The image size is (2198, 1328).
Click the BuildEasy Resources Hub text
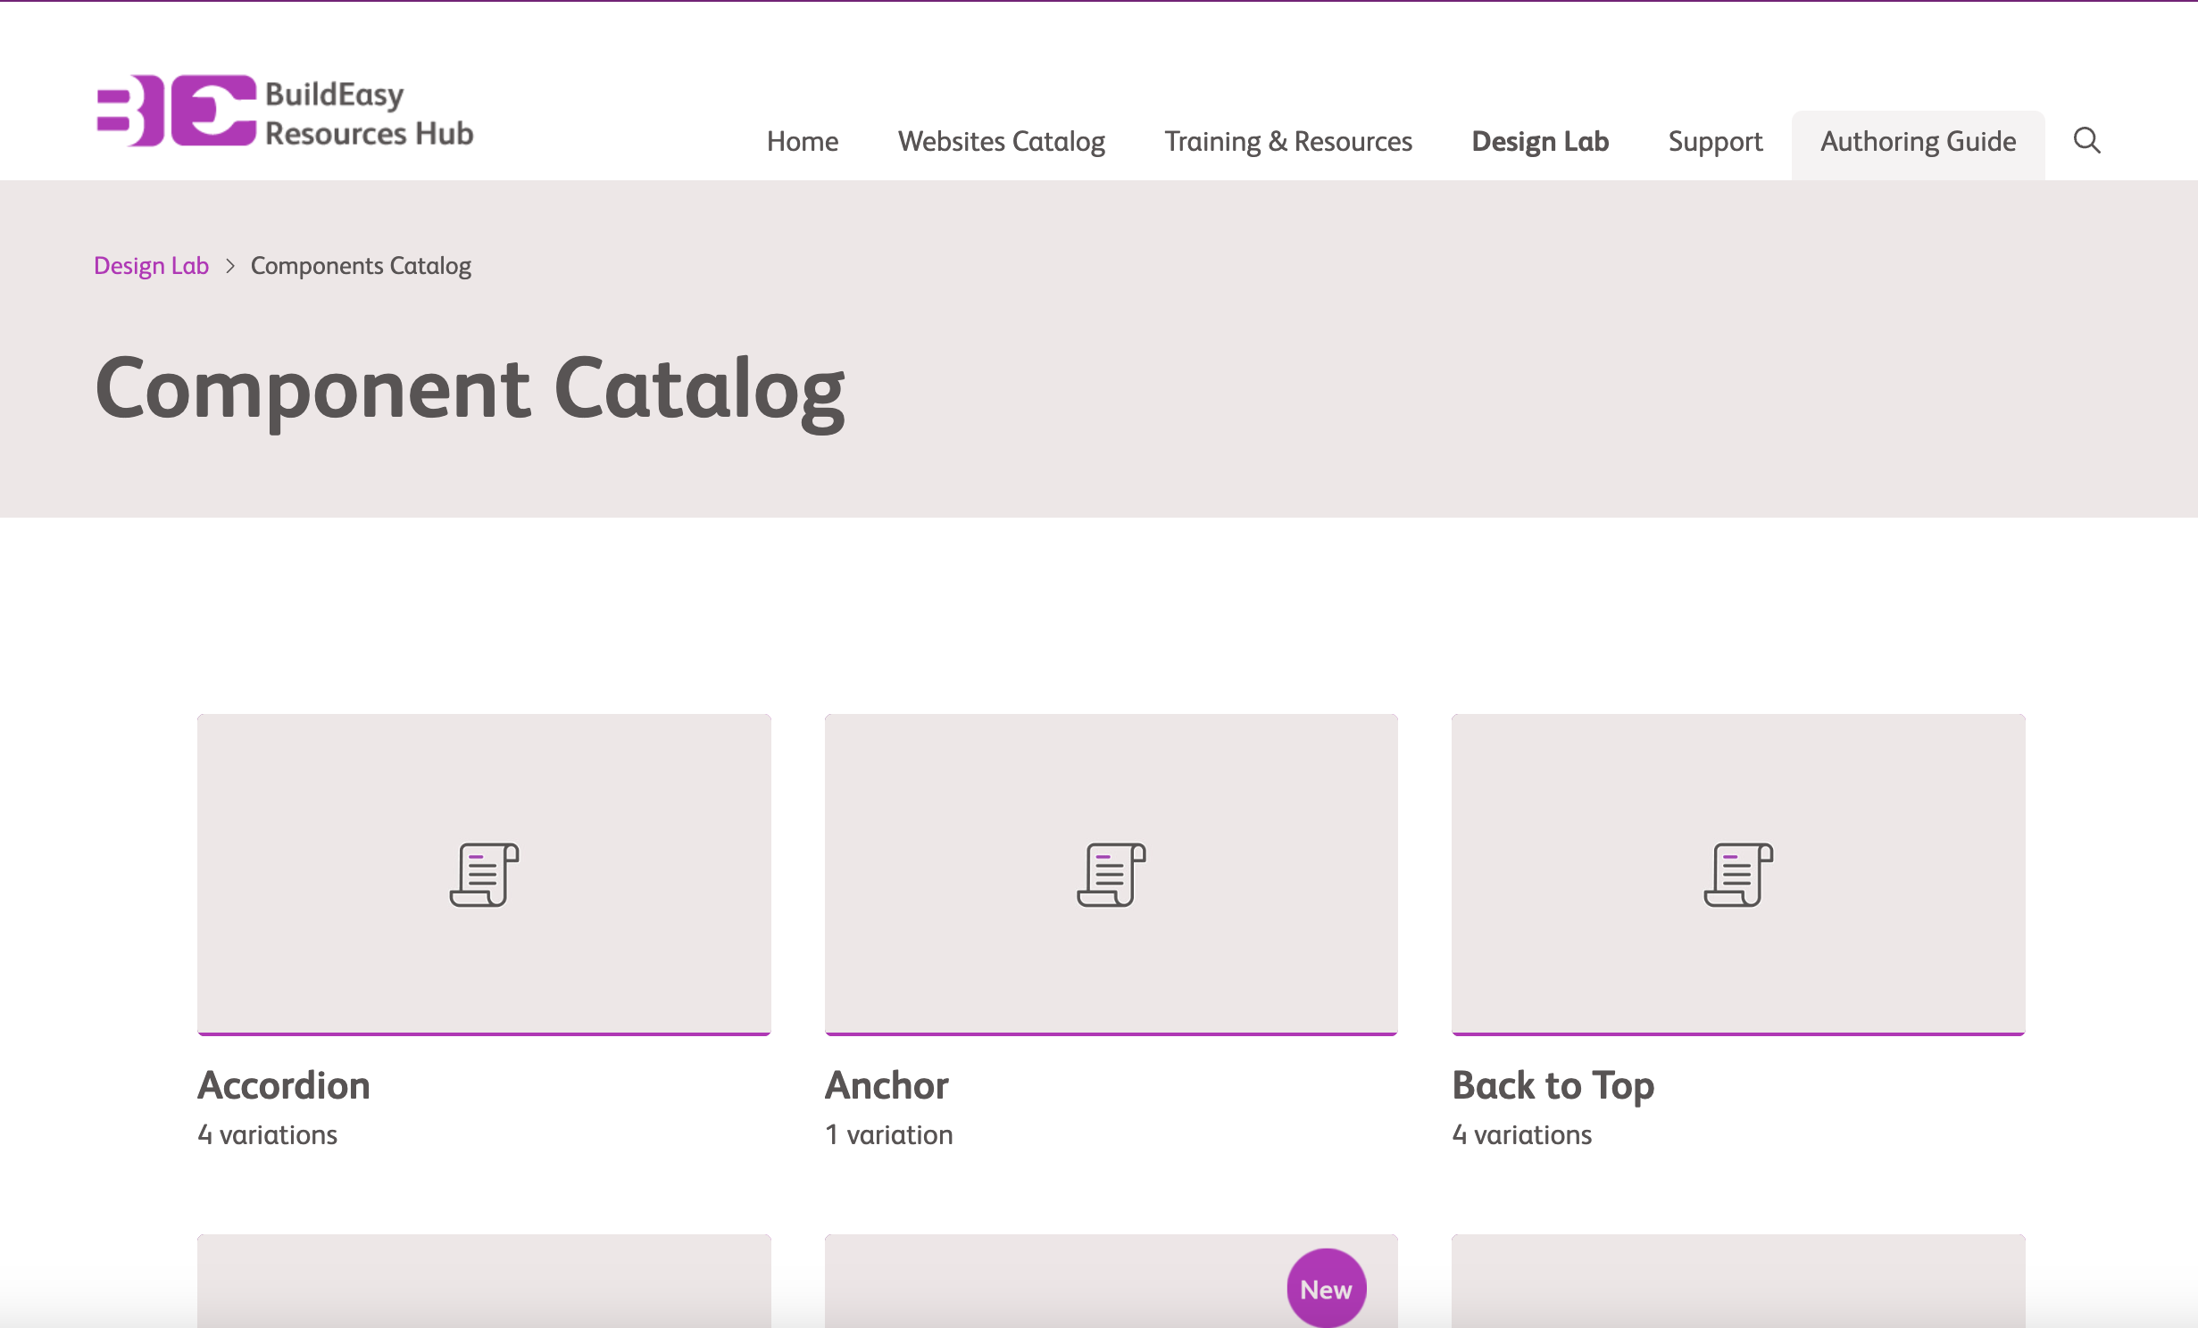pyautogui.click(x=369, y=113)
